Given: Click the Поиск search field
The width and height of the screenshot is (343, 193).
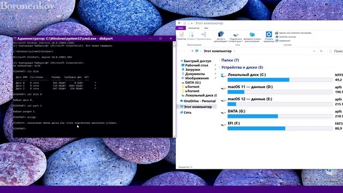Looking at the screenshot, I should click(336, 51).
